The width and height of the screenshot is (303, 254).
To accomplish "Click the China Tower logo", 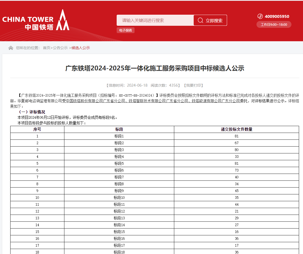I will pos(36,20).
